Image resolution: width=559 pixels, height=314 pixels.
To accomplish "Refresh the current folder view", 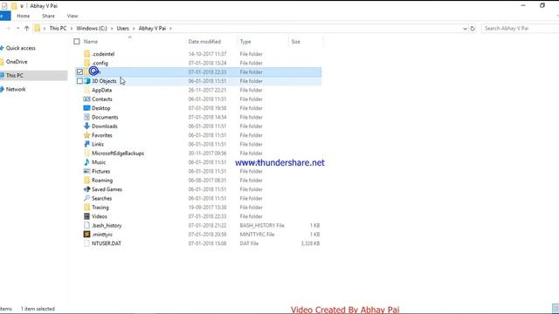I will coord(473,29).
